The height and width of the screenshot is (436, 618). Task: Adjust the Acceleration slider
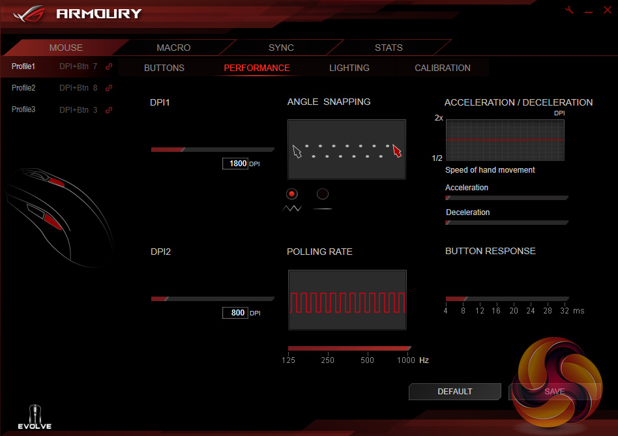(507, 197)
